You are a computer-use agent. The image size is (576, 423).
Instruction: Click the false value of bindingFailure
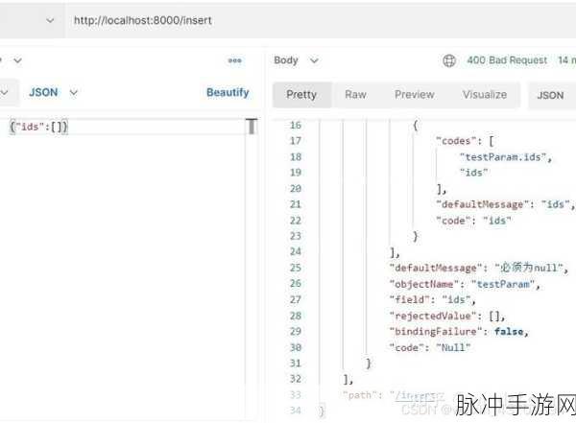click(x=509, y=332)
